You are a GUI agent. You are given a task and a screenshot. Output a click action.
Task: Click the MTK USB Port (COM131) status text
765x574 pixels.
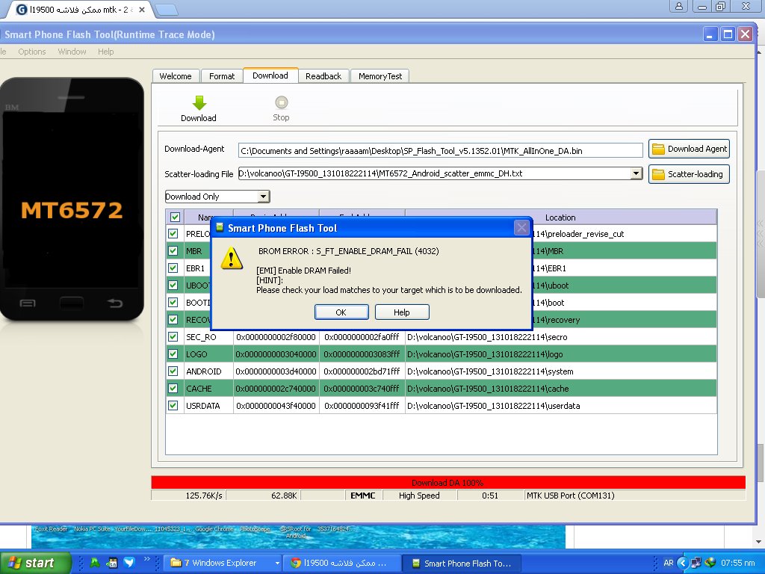pos(570,496)
